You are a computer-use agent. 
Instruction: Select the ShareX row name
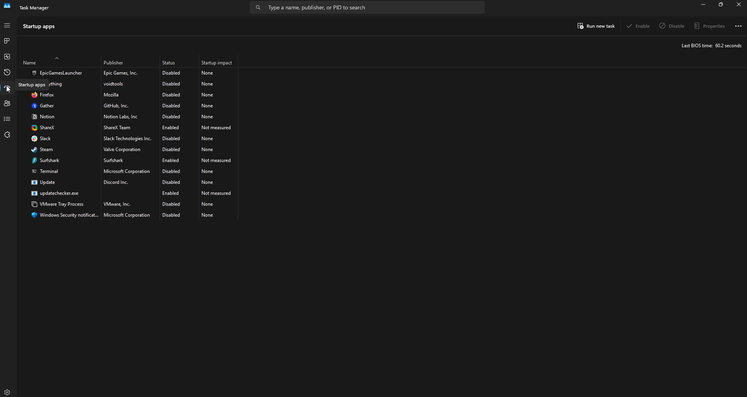47,128
